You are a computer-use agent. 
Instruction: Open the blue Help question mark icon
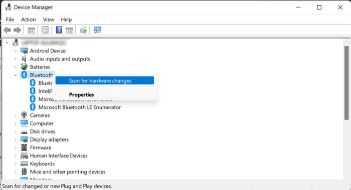(59, 30)
